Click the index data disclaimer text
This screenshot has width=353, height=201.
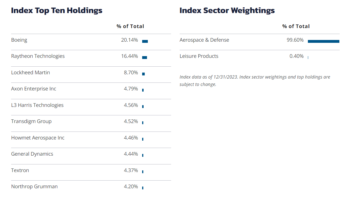point(255,81)
